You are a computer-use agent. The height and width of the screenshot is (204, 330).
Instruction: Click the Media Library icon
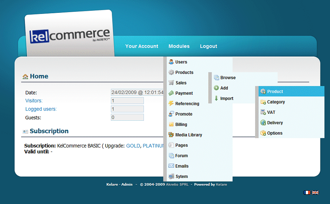pyautogui.click(x=171, y=135)
